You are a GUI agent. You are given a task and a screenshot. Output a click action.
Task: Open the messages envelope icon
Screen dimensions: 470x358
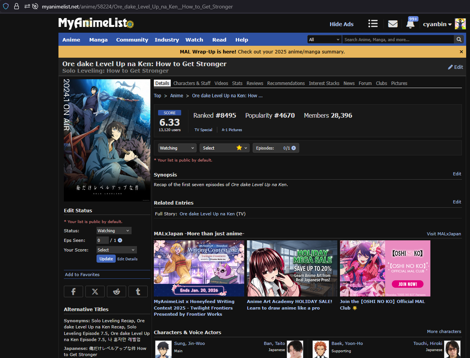393,24
